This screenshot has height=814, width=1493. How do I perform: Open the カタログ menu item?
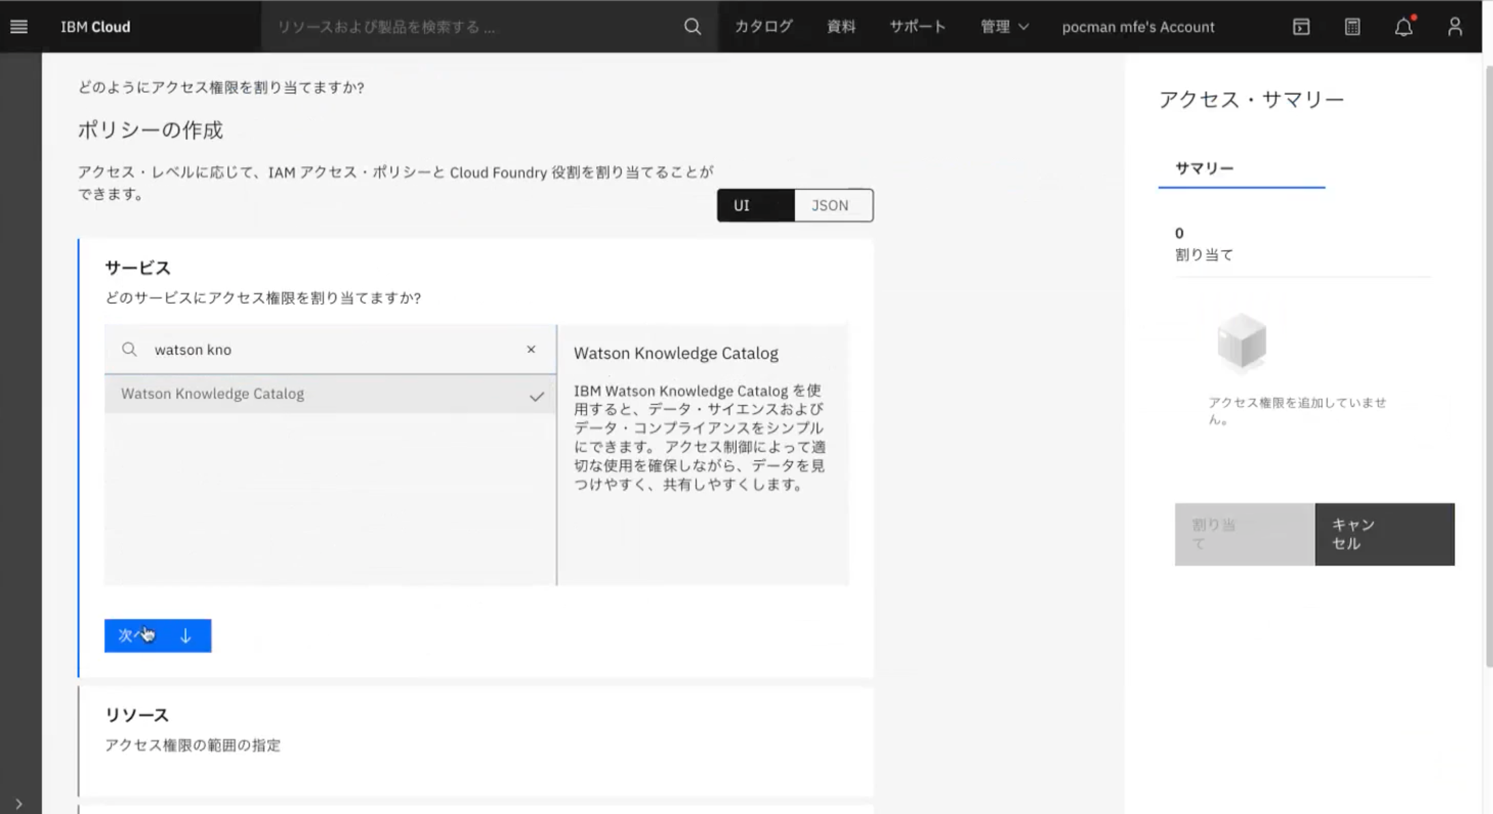coord(764,27)
